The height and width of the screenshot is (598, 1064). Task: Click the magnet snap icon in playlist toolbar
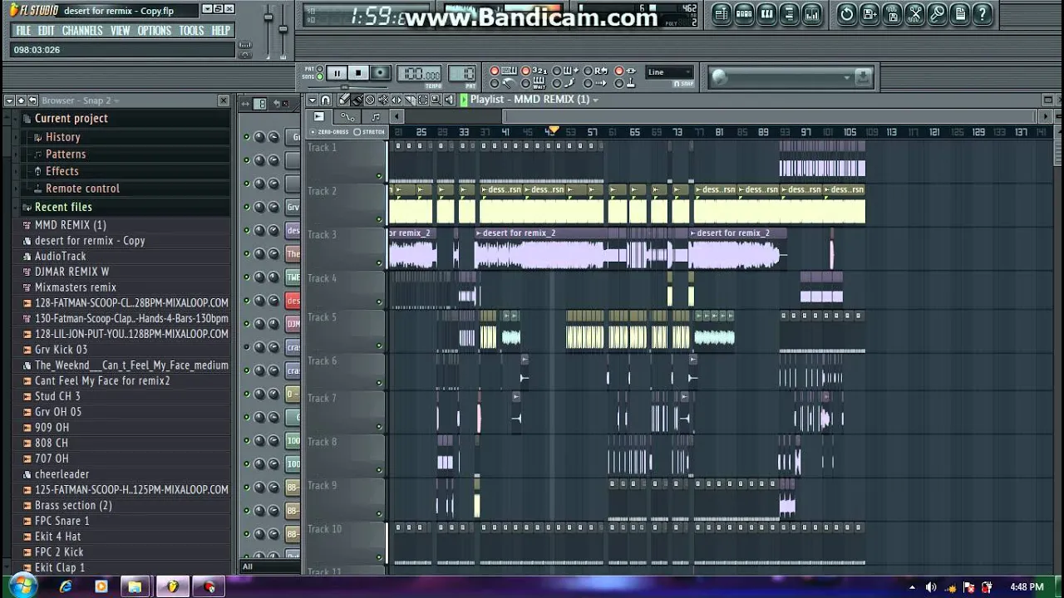pos(325,100)
